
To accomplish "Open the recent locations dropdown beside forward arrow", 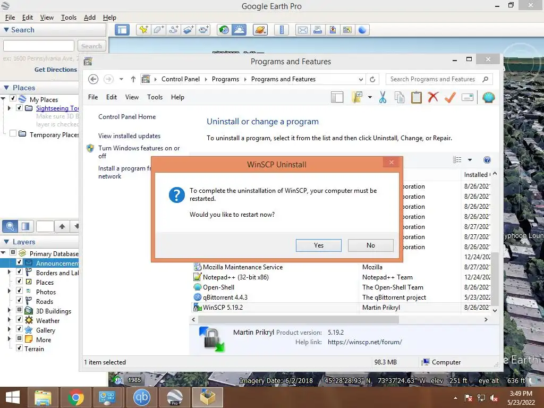I will coord(121,79).
